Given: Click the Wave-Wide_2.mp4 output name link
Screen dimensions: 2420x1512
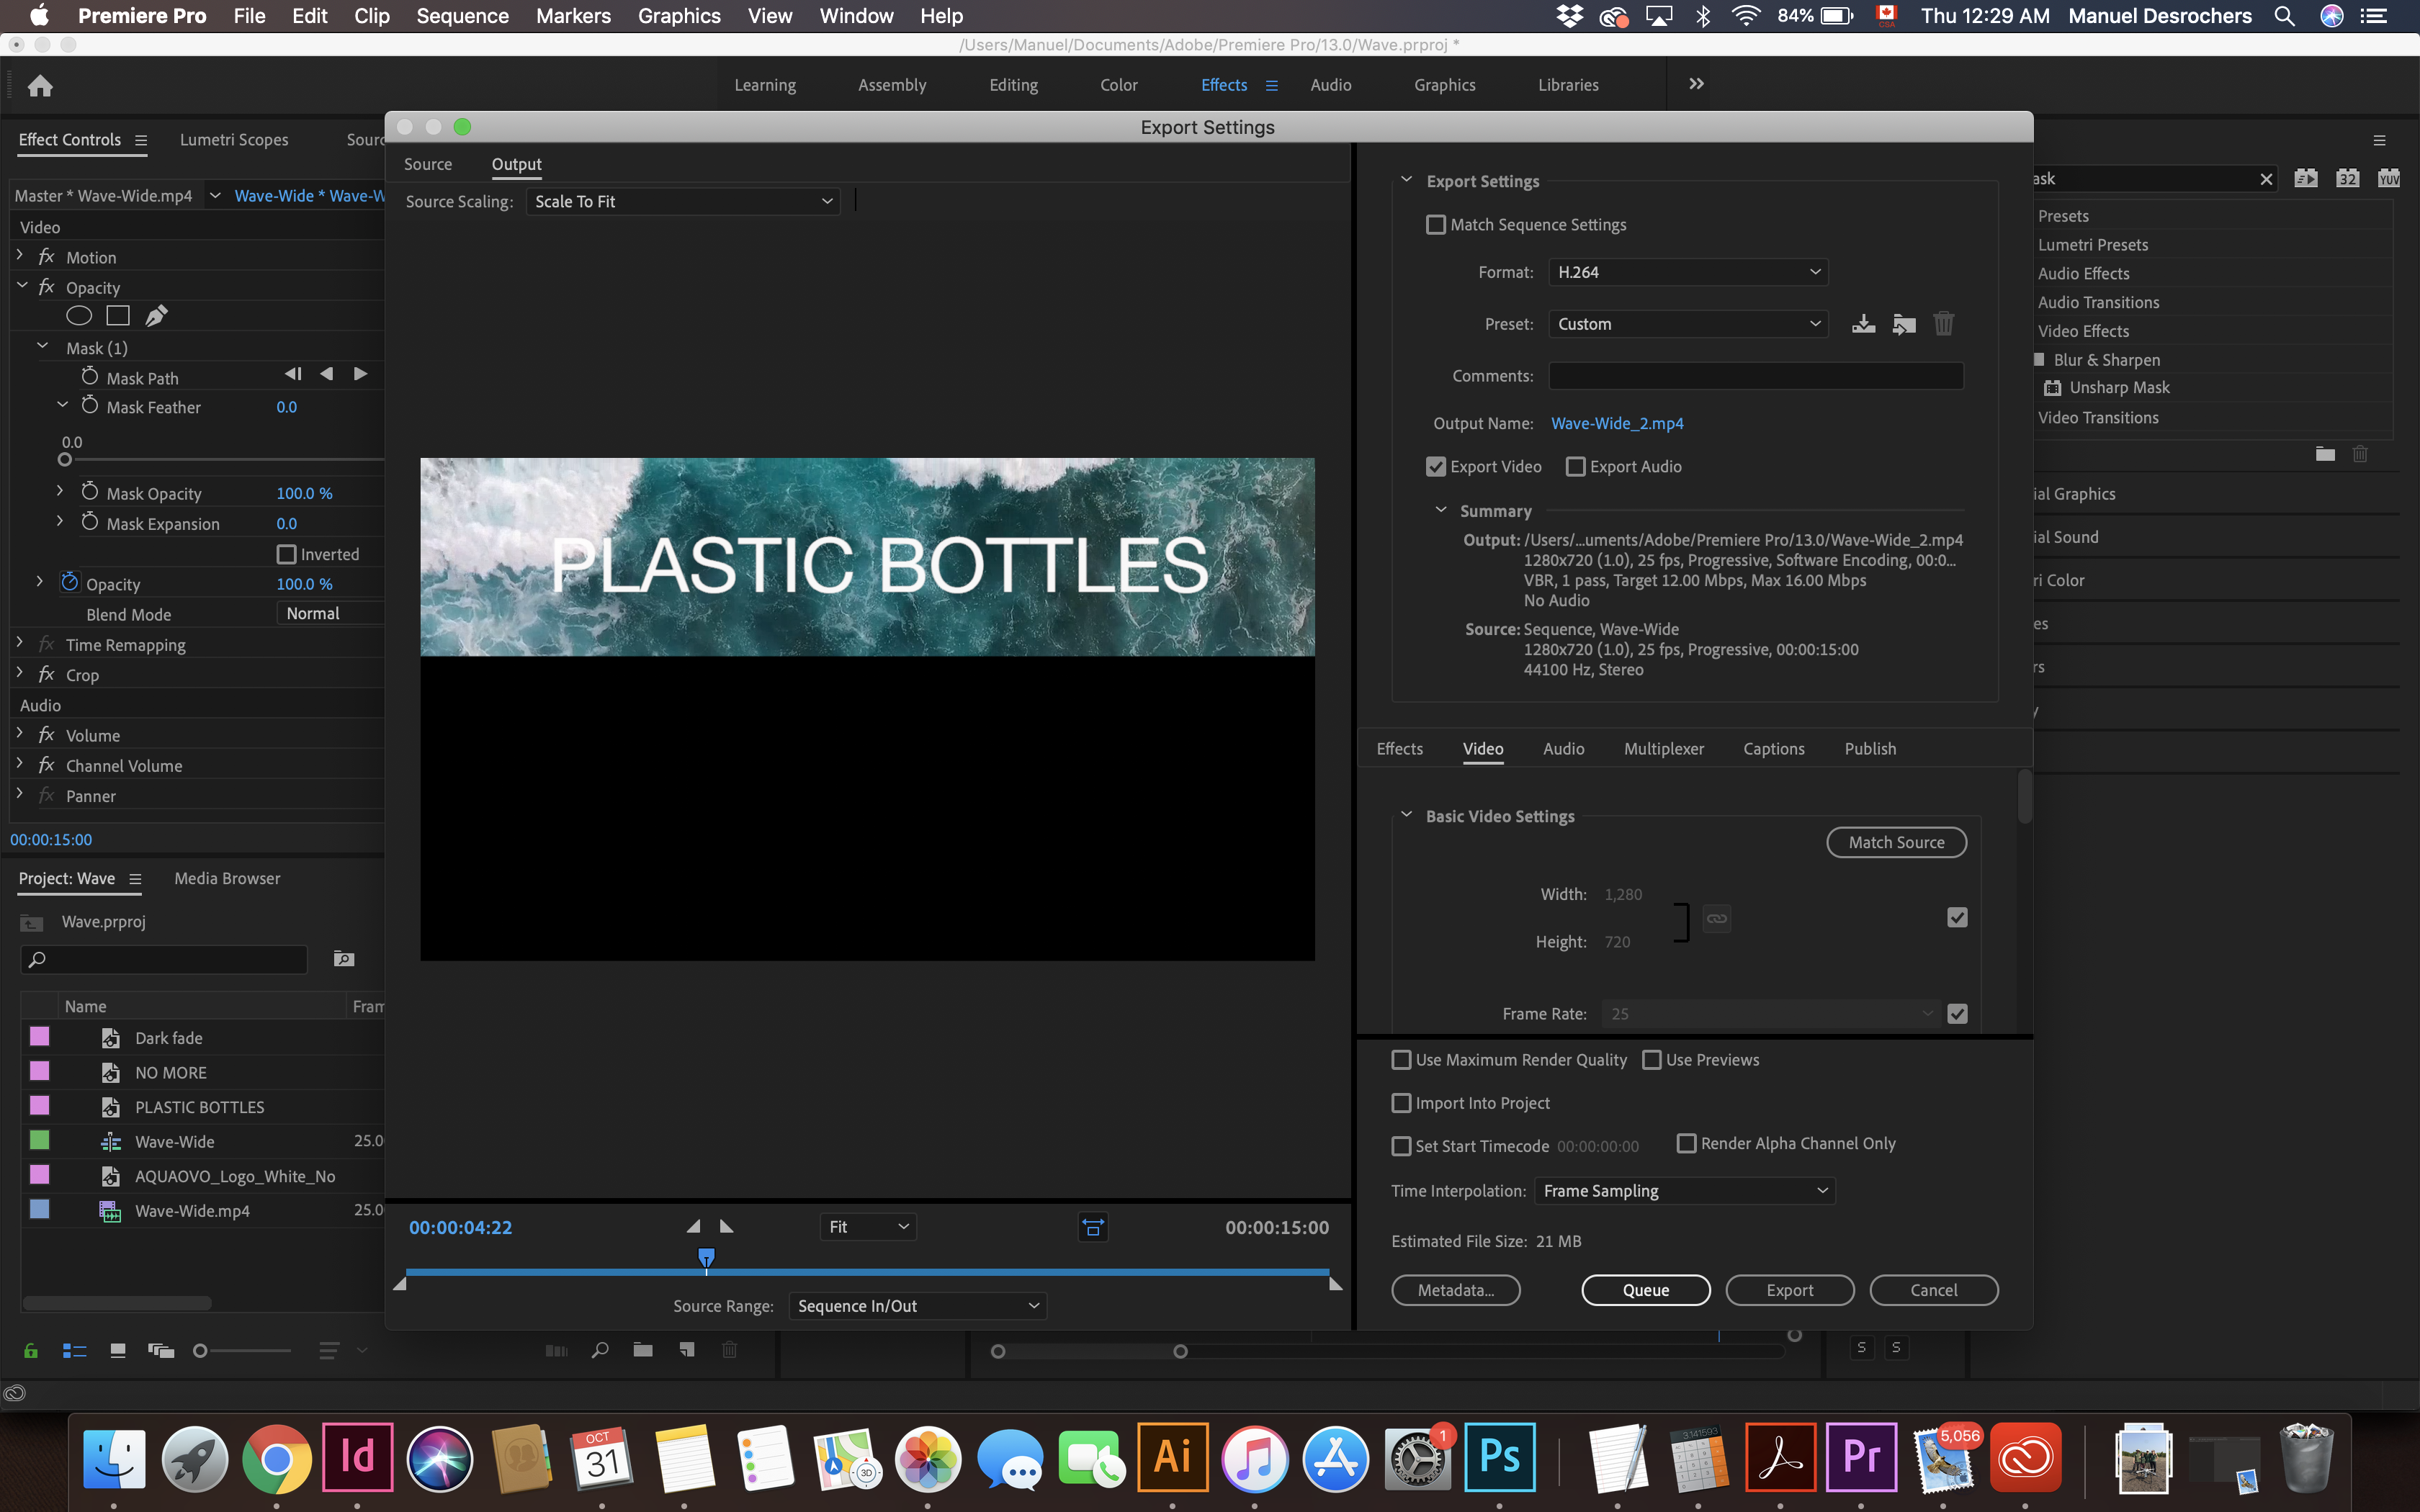Looking at the screenshot, I should [1617, 423].
